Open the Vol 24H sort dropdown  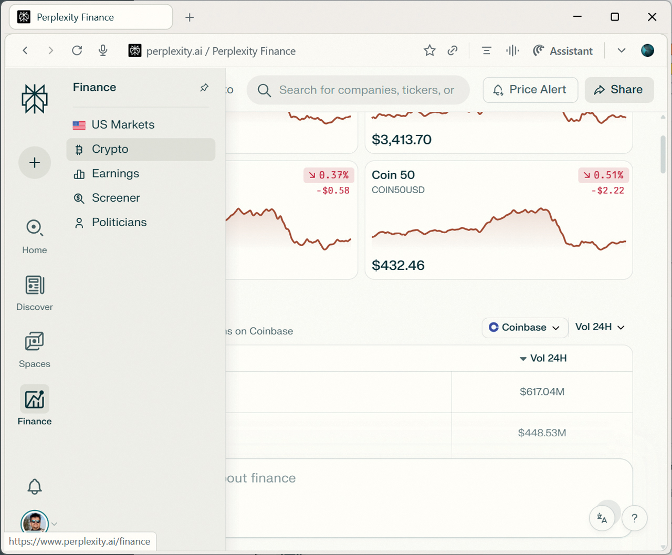pos(600,327)
